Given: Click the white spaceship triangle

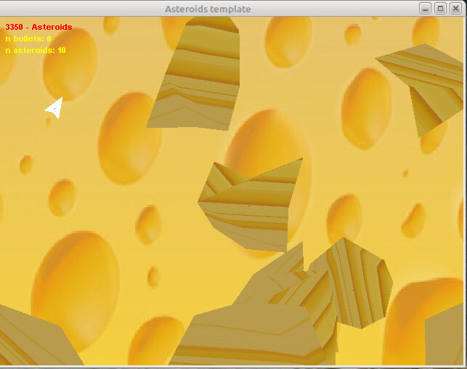Looking at the screenshot, I should (55, 108).
